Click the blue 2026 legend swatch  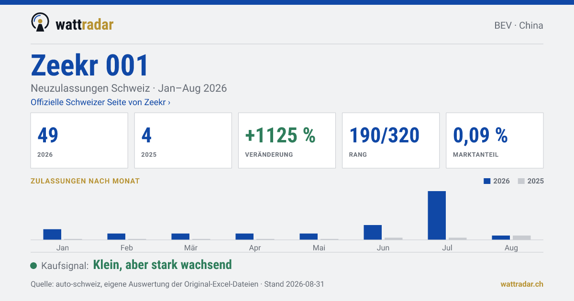coord(487,181)
